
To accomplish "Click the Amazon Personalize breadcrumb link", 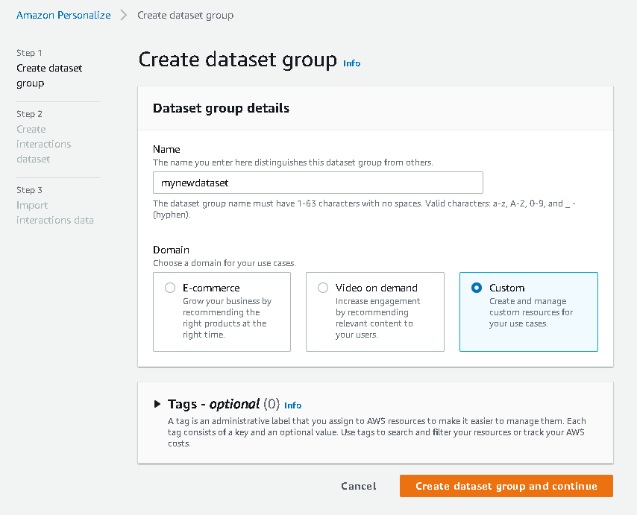I will coord(63,15).
